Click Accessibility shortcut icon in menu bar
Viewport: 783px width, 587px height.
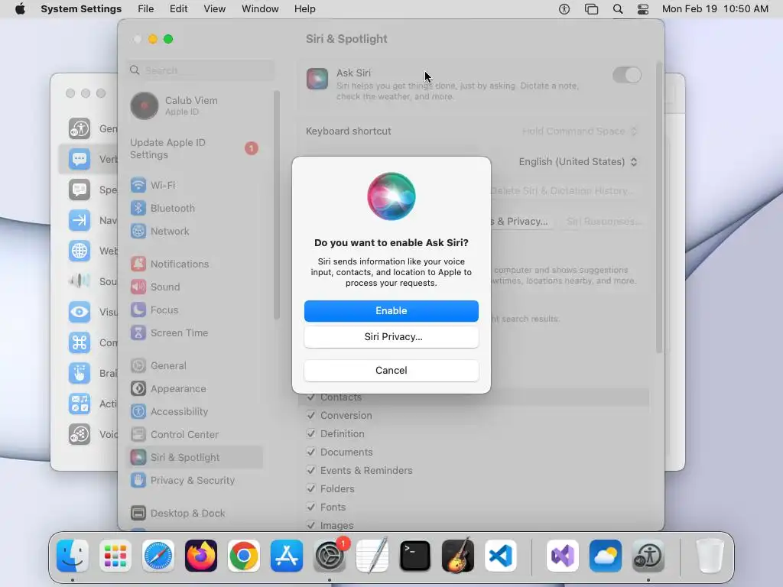click(564, 9)
